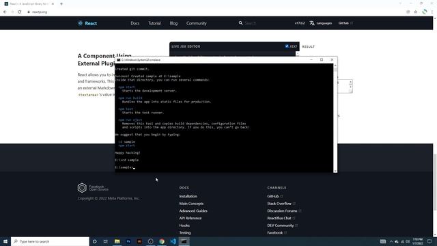Open the Reactiflux Chat footer link
This screenshot has height=246, width=437.
[281, 218]
